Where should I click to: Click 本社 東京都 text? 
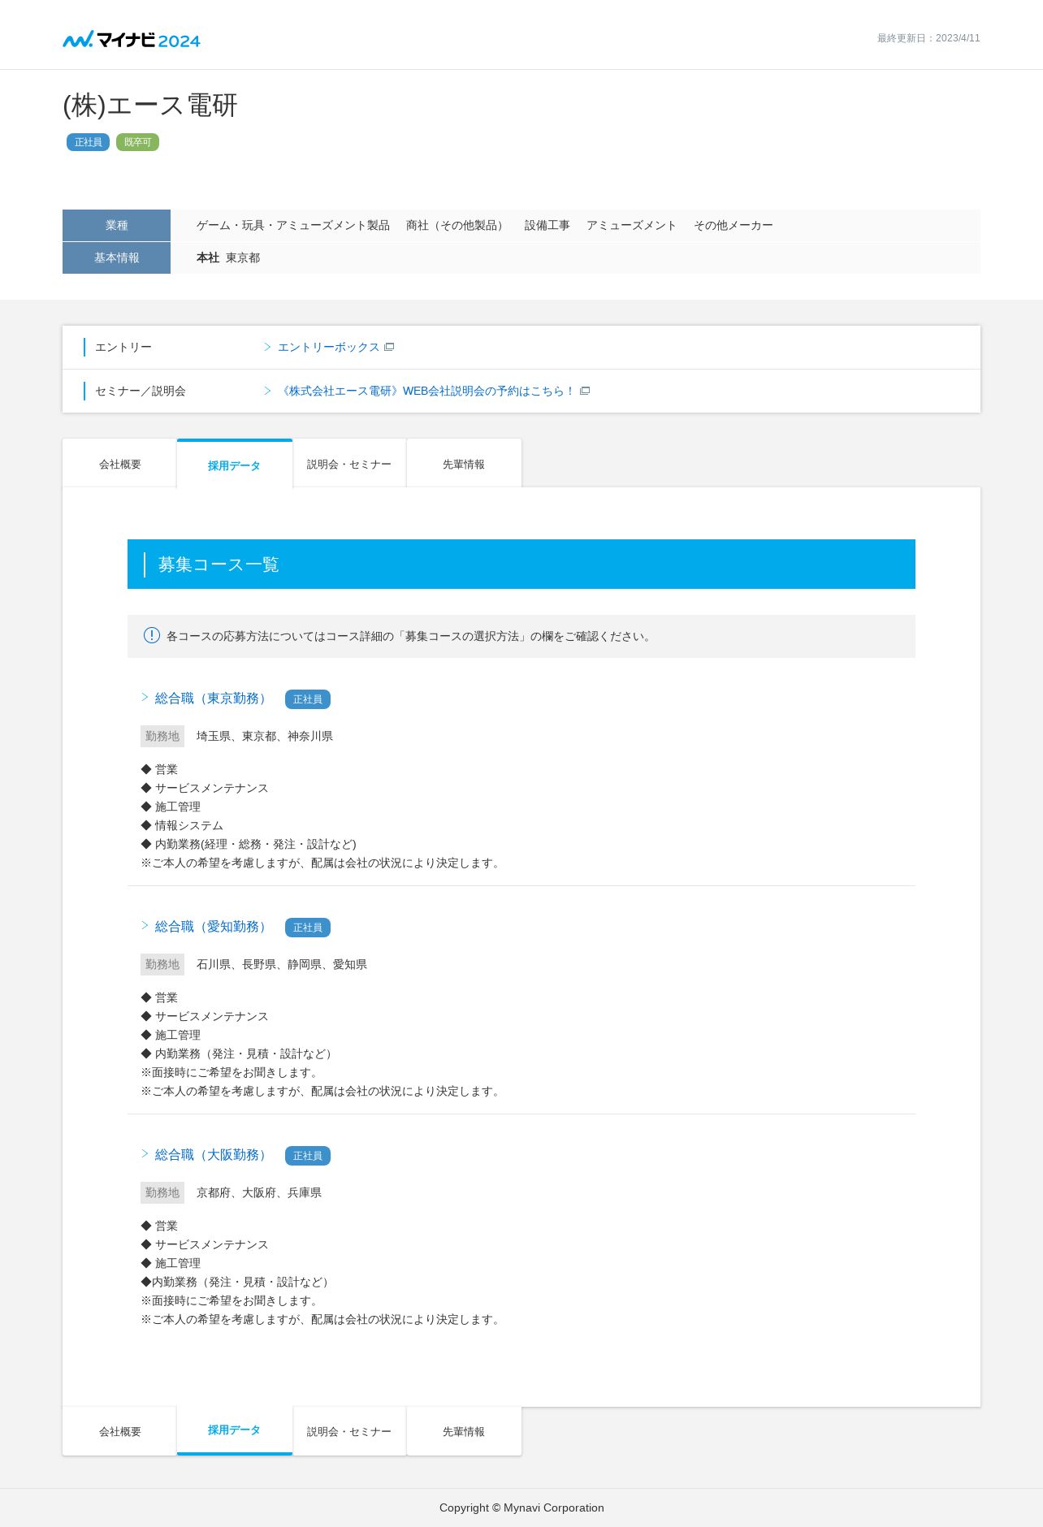(228, 257)
